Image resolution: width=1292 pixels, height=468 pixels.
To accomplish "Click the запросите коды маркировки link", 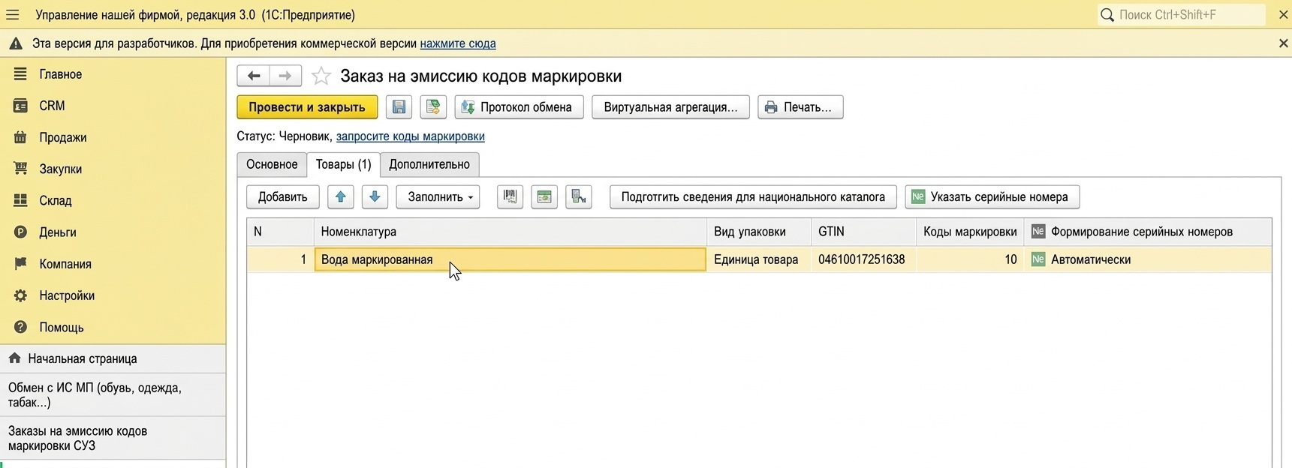I will (x=410, y=136).
